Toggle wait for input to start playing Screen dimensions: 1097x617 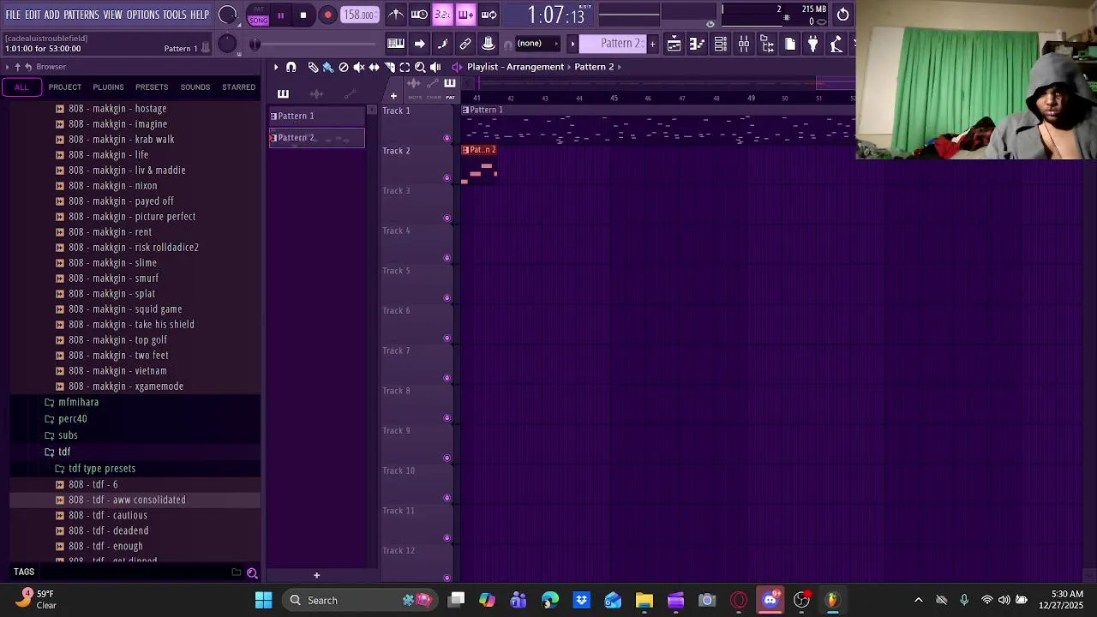[419, 15]
